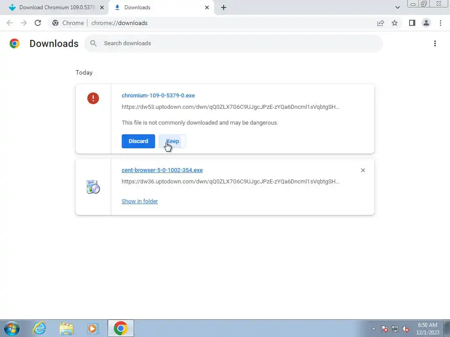Screen dimensions: 450x337
Task: Open the chromium-109-0-5379-0.exe link
Action: tap(158, 95)
